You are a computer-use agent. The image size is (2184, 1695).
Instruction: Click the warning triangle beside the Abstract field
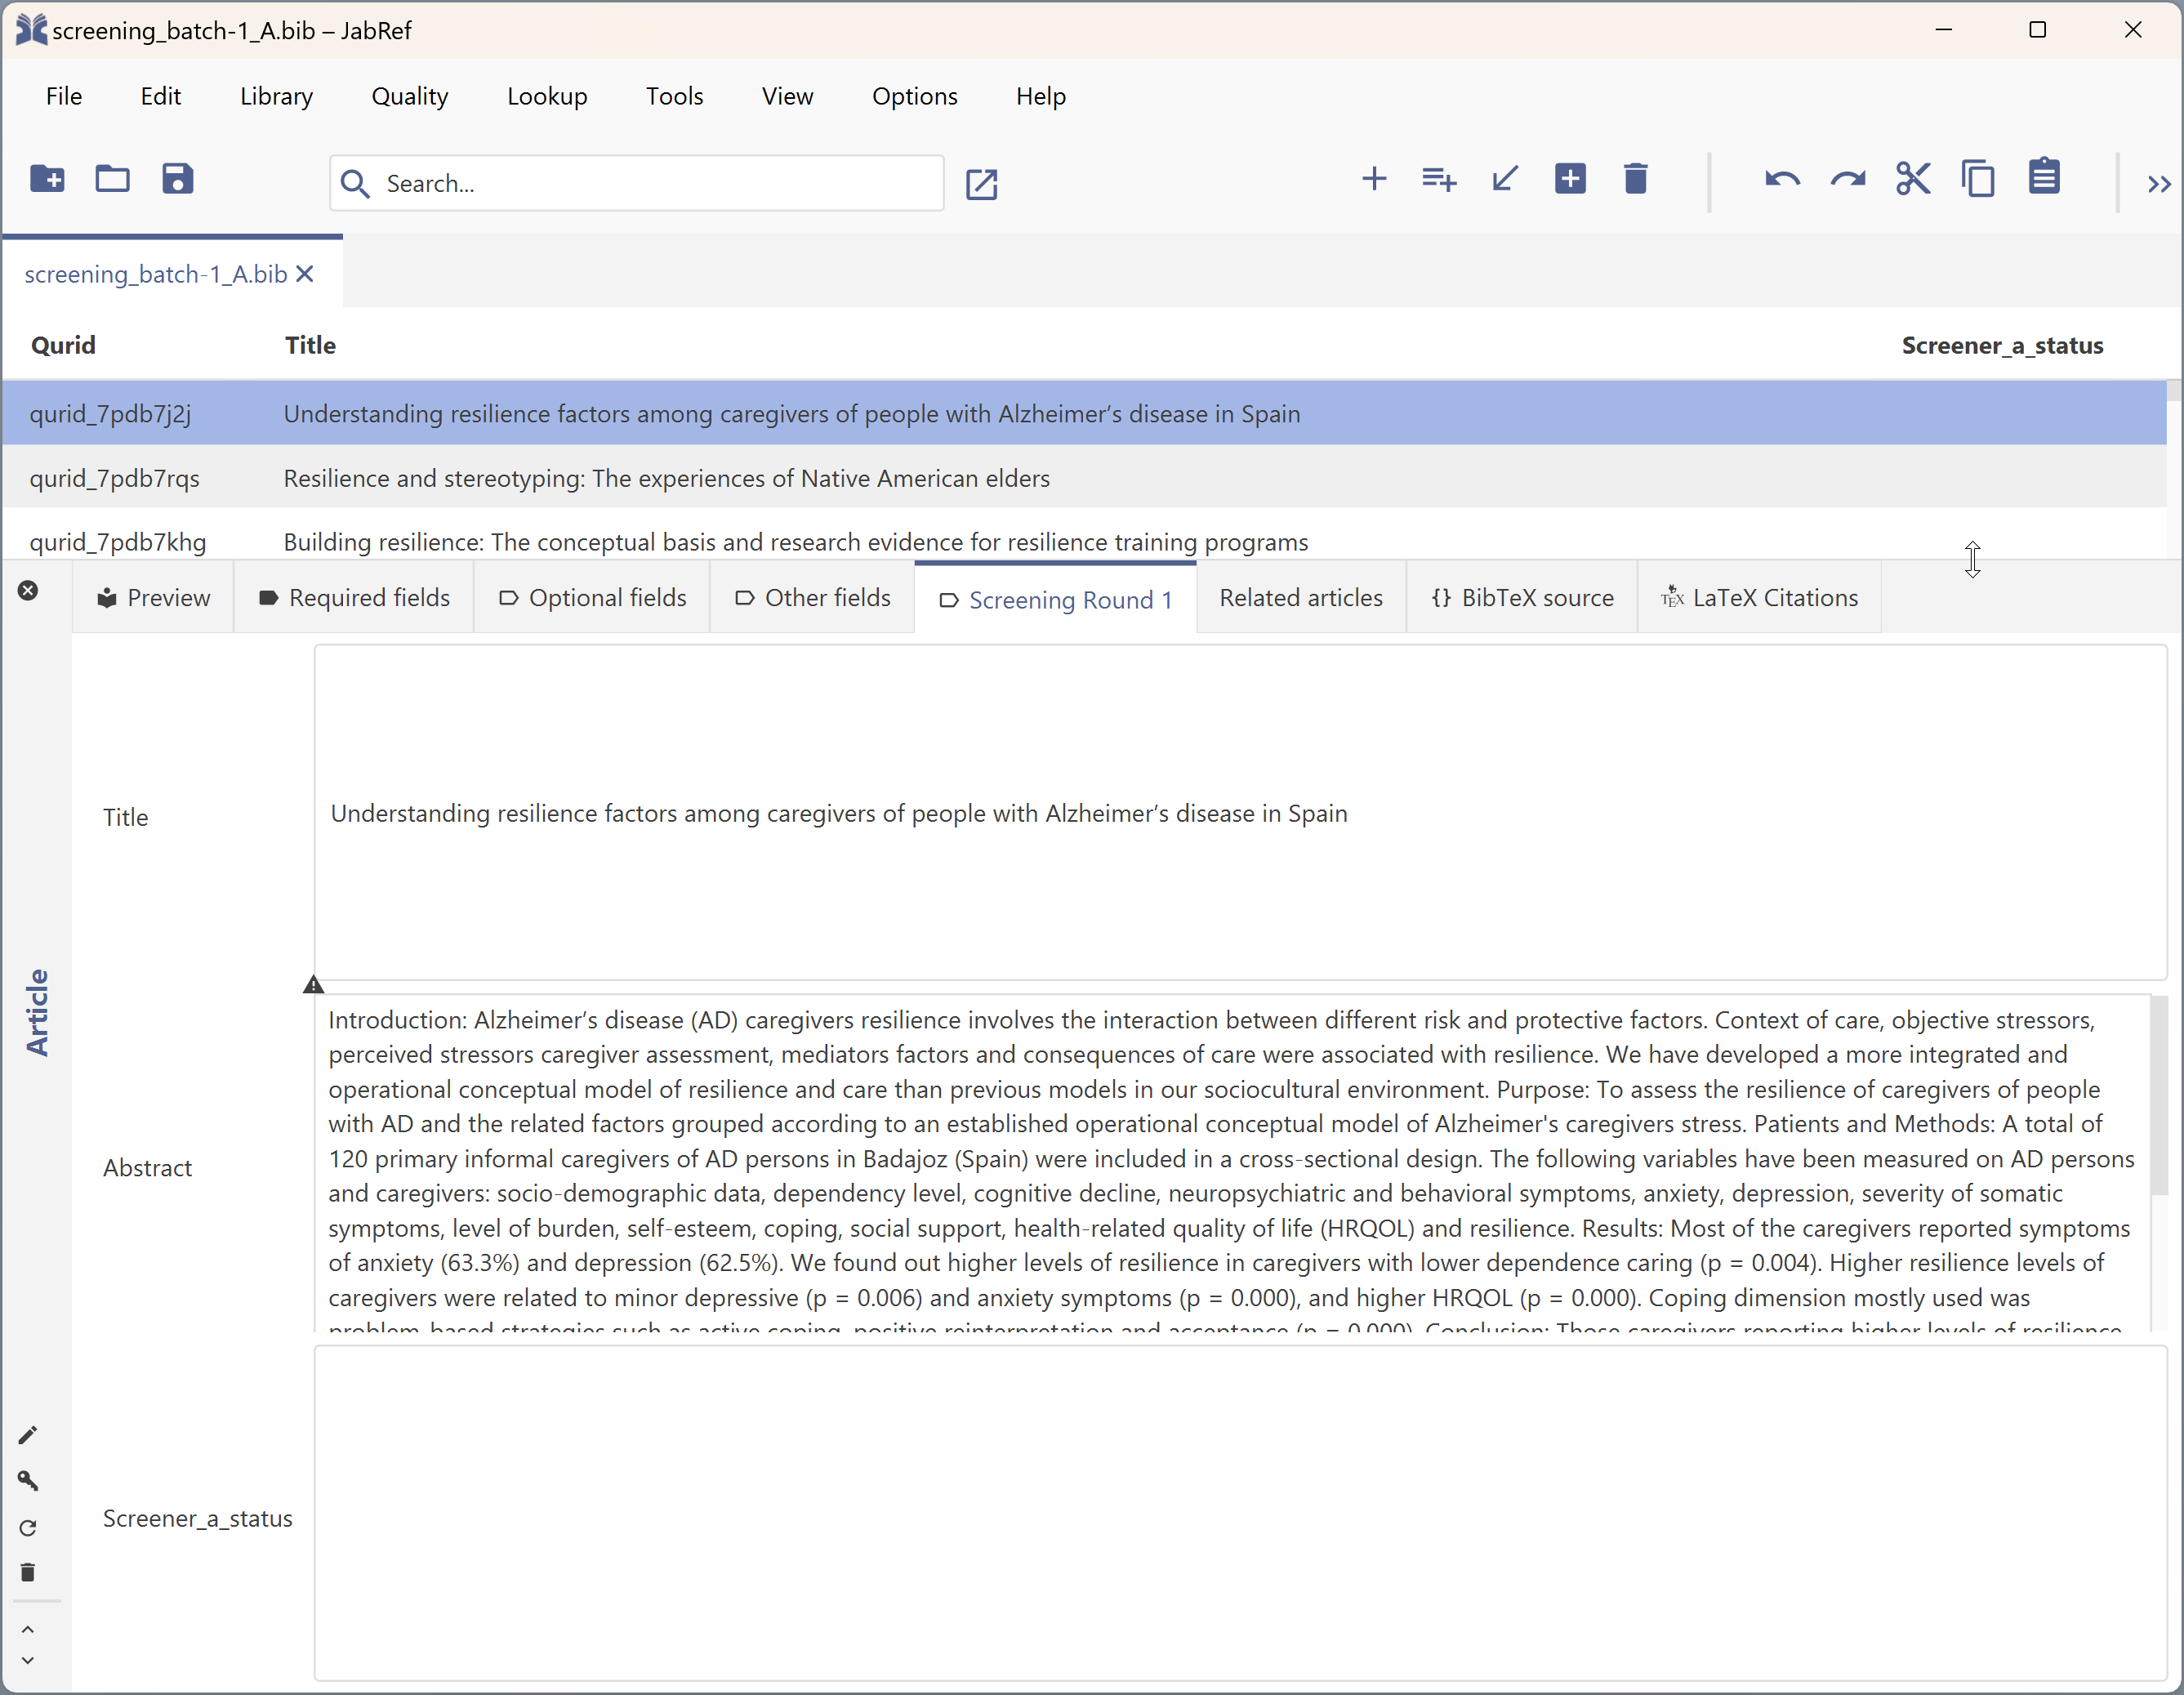pyautogui.click(x=314, y=985)
